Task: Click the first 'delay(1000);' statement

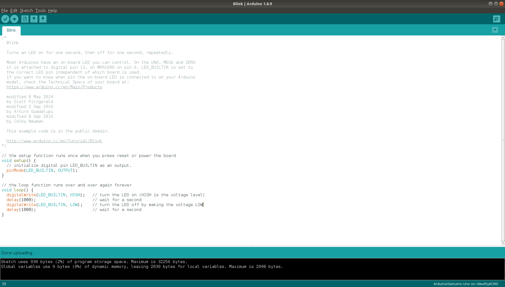Action: (x=21, y=200)
